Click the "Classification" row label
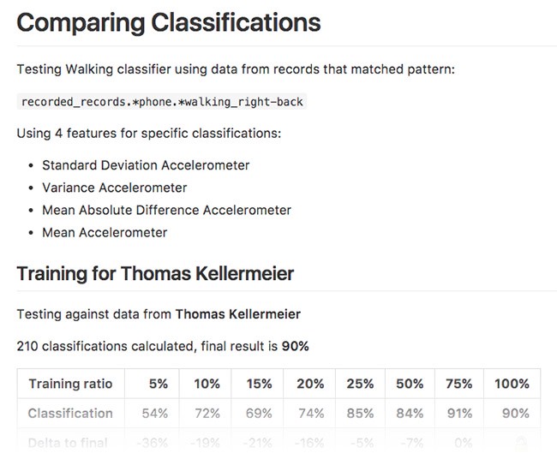The height and width of the screenshot is (471, 557). 70,414
